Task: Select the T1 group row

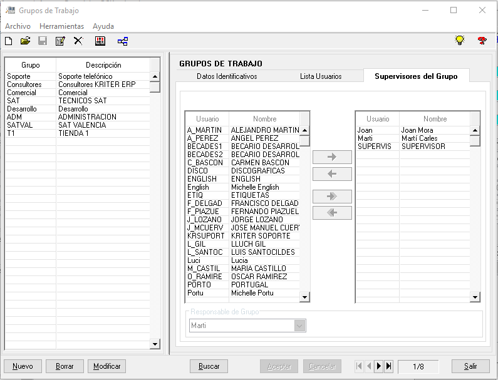Action: pos(78,133)
